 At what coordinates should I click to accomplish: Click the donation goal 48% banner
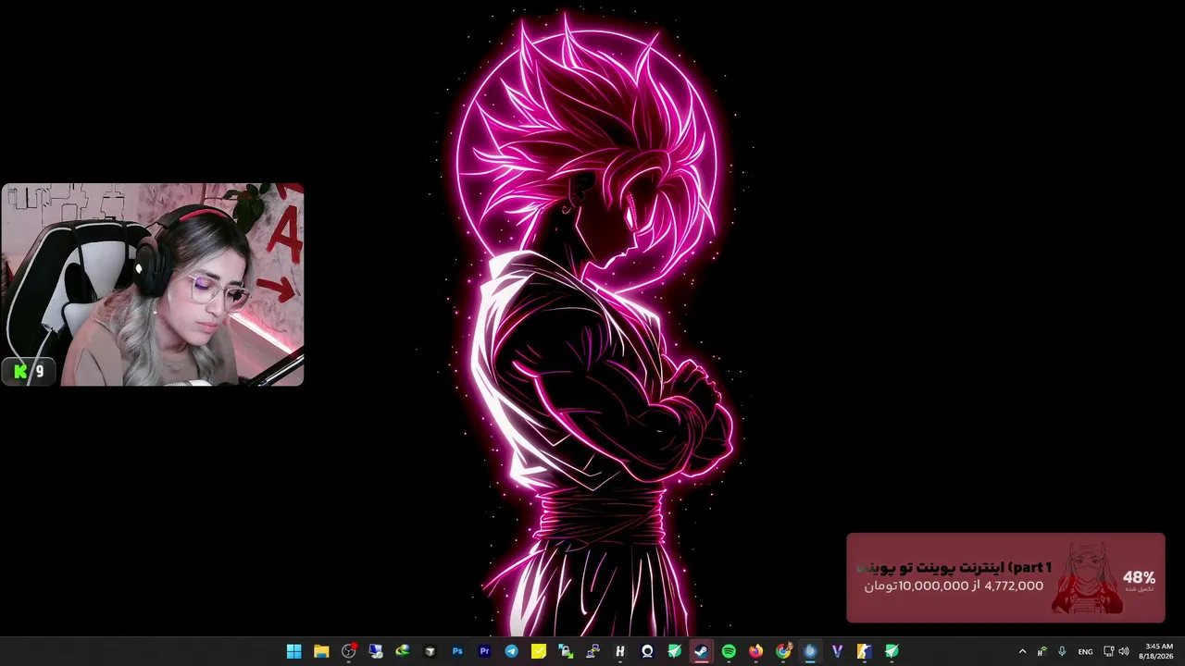tap(1005, 577)
